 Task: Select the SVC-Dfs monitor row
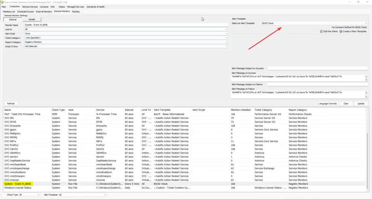tap(185, 118)
